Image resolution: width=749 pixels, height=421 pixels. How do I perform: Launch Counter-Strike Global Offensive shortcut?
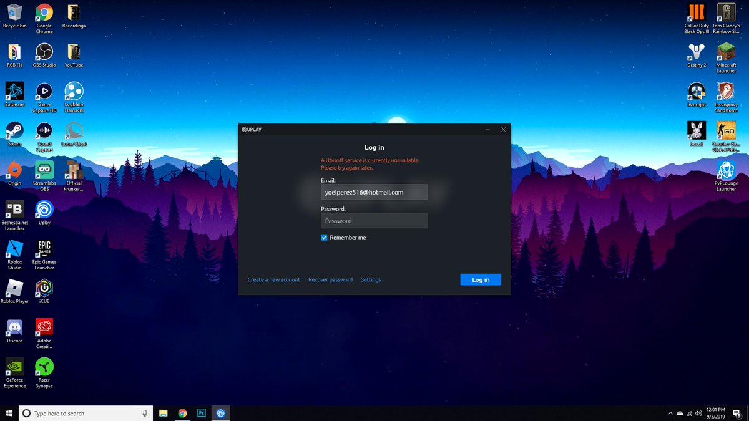726,137
